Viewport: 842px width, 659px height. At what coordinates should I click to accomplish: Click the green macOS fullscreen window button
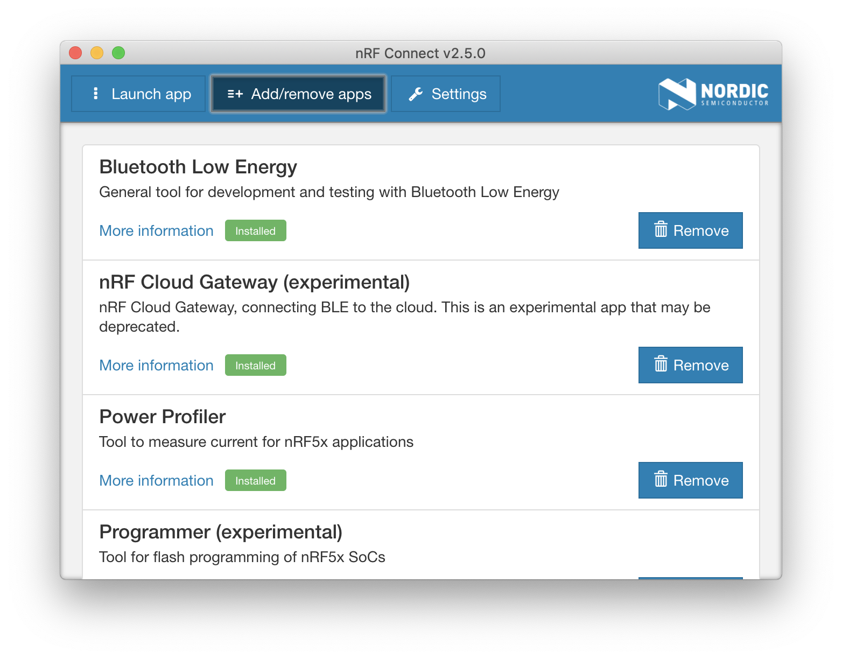pos(118,53)
